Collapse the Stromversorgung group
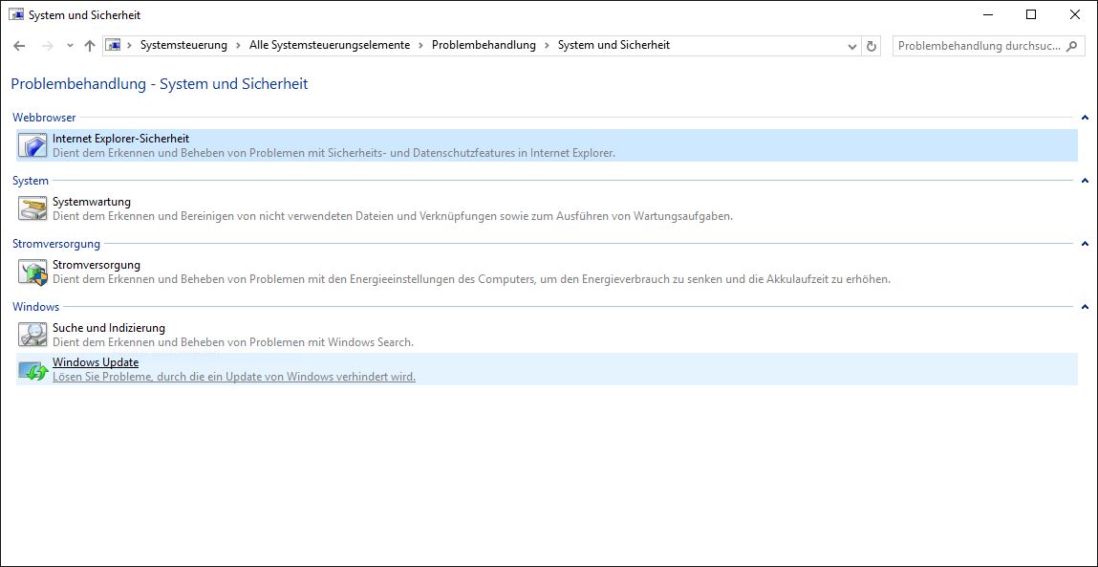The width and height of the screenshot is (1098, 567). (x=1085, y=244)
